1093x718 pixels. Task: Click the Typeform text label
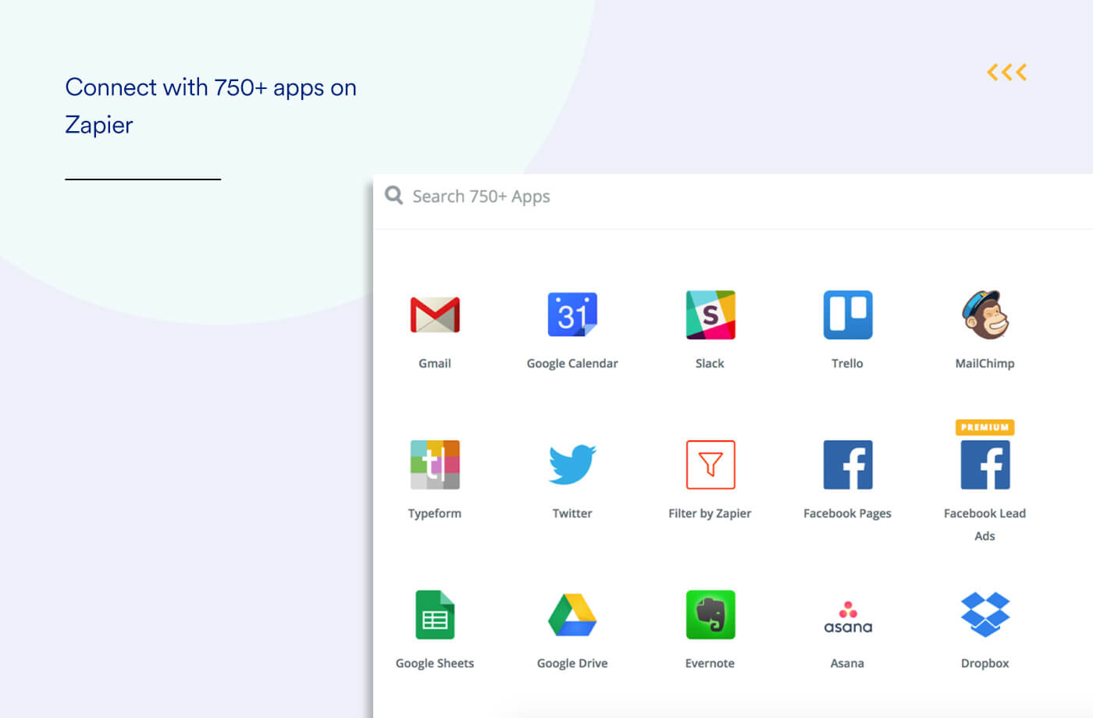(x=435, y=514)
